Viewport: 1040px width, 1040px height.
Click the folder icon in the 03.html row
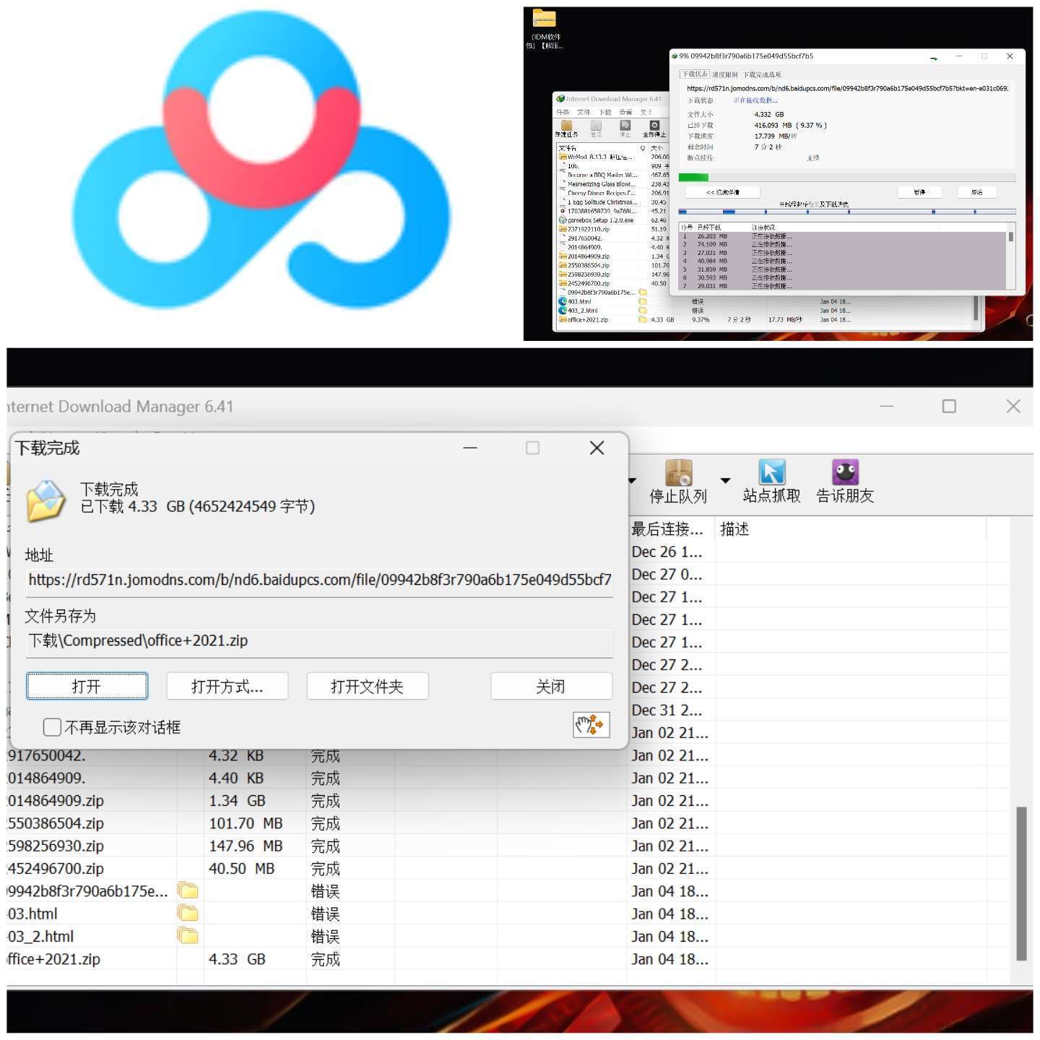click(188, 913)
